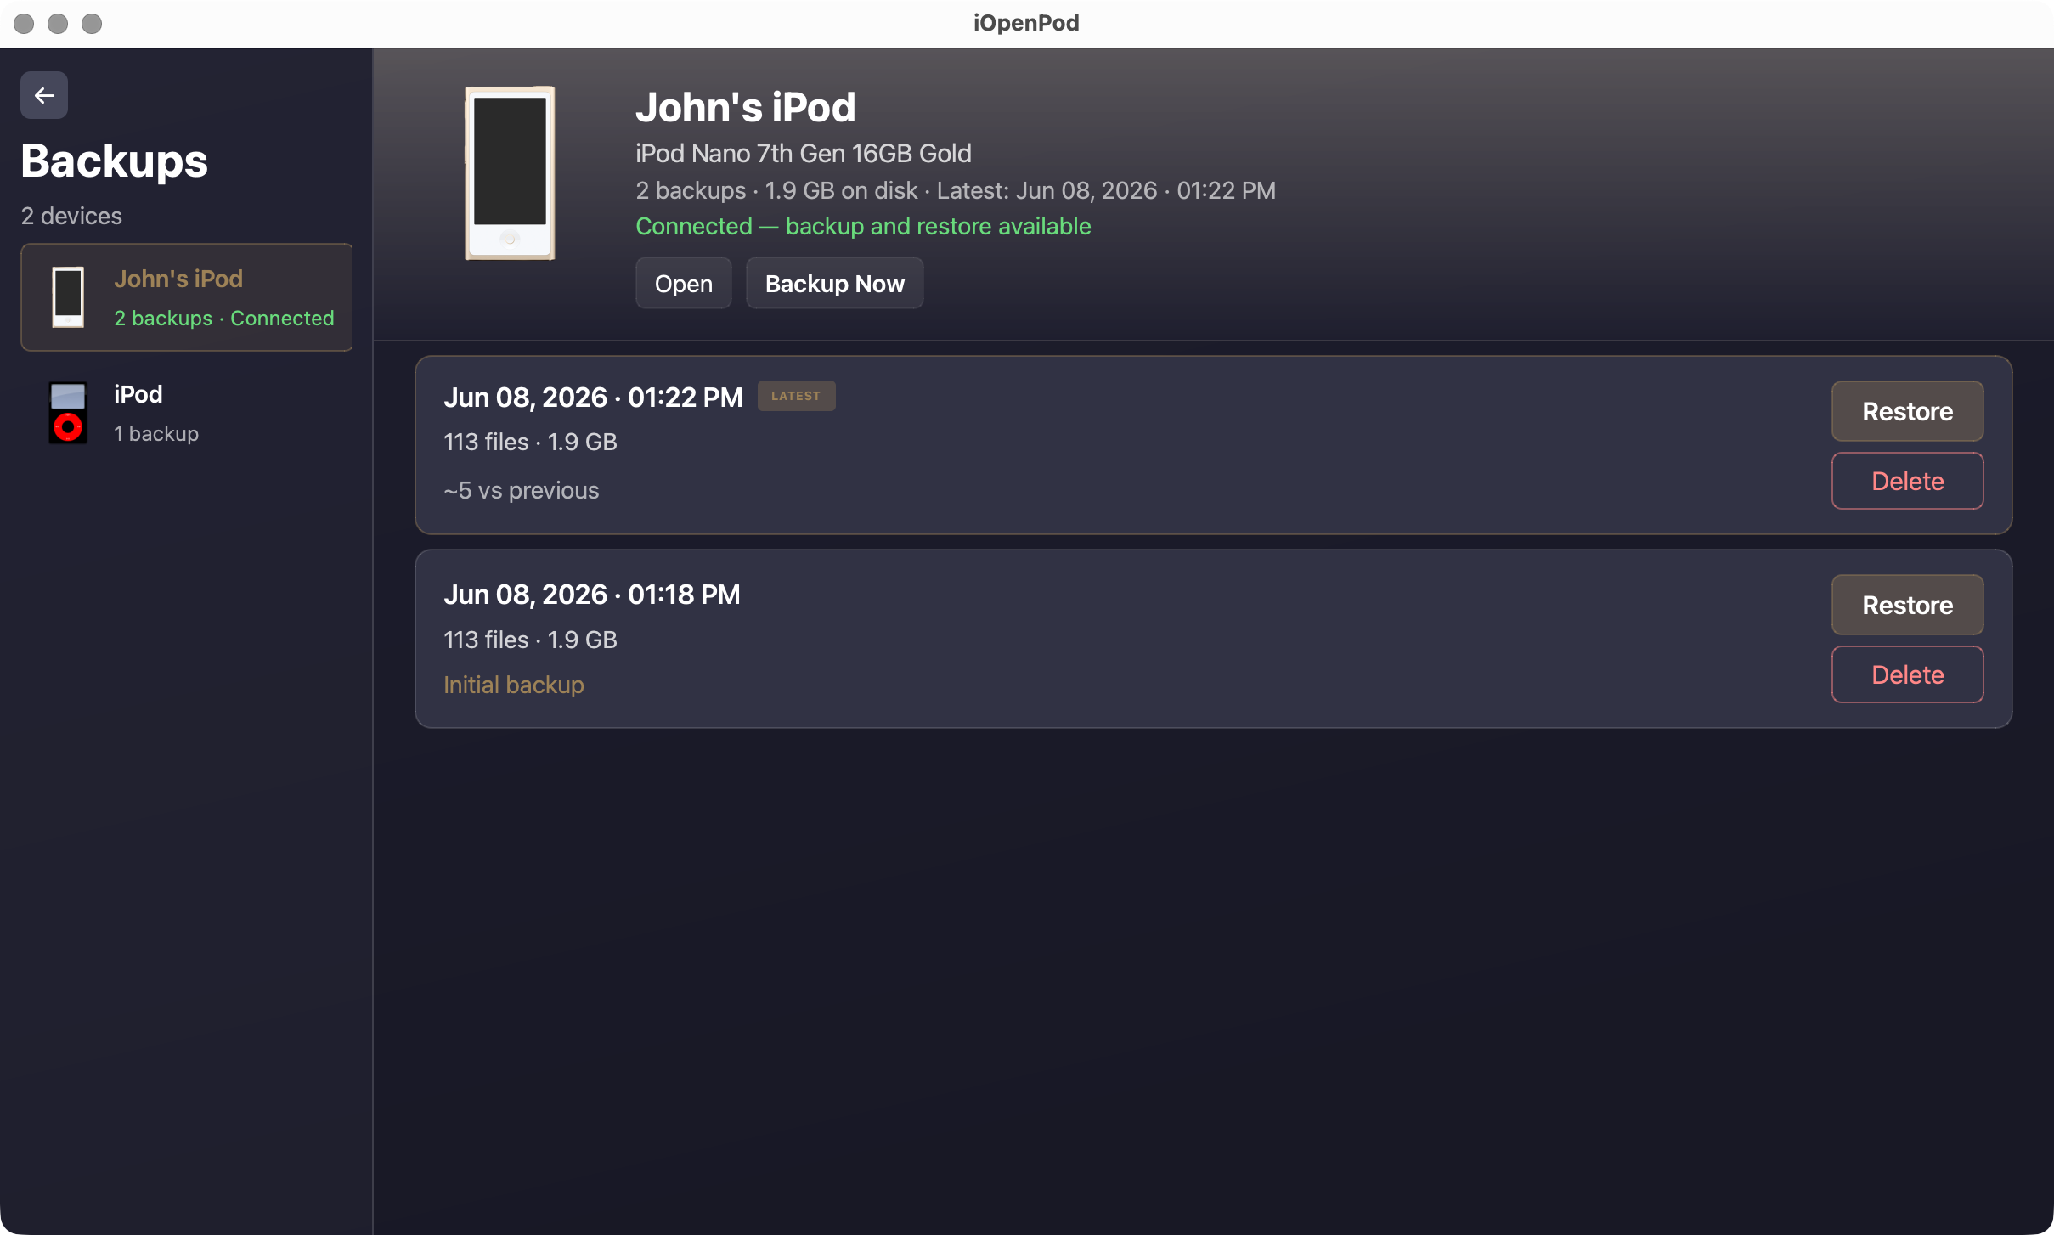
Task: Click the LATEST badge
Action: [796, 396]
